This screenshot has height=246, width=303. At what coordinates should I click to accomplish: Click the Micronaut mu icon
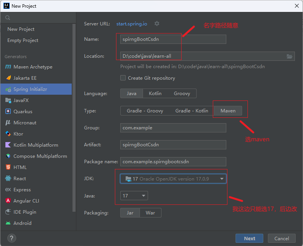(x=8, y=123)
